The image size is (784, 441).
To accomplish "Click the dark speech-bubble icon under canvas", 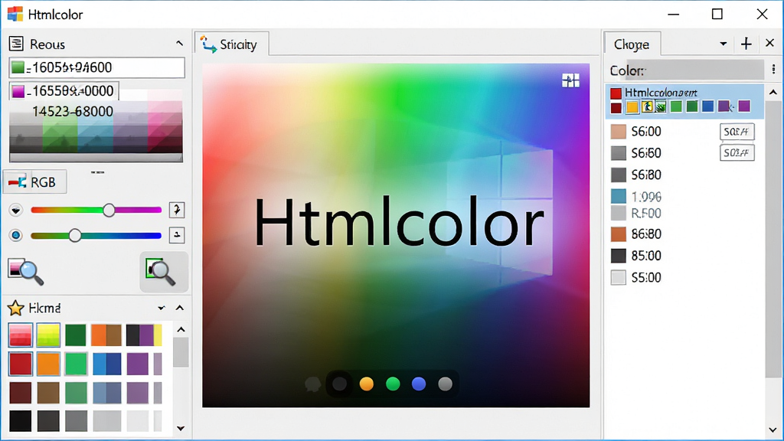I will (313, 384).
